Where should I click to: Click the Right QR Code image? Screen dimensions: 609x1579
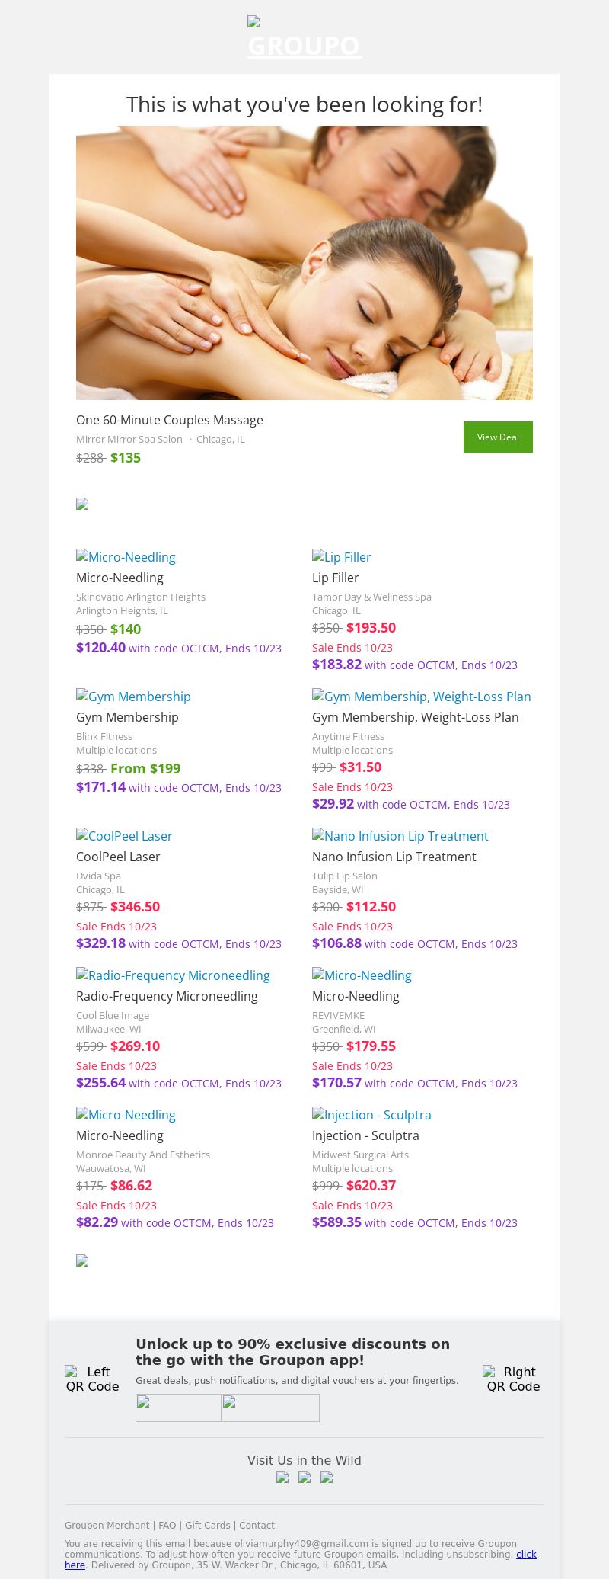tap(512, 1379)
